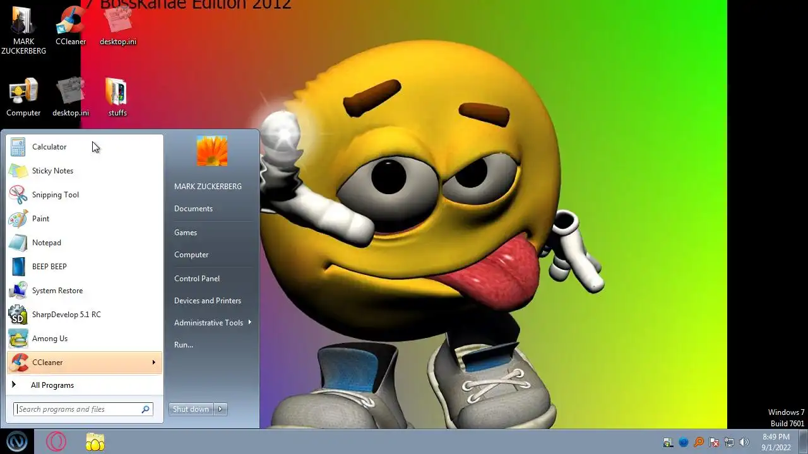The height and width of the screenshot is (454, 808).
Task: Show All Programs list
Action: 85,385
